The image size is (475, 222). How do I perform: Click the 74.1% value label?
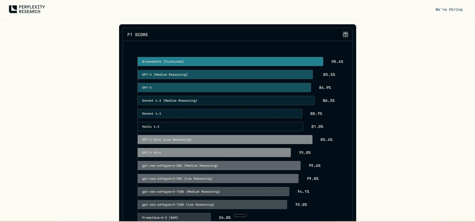tap(303, 191)
